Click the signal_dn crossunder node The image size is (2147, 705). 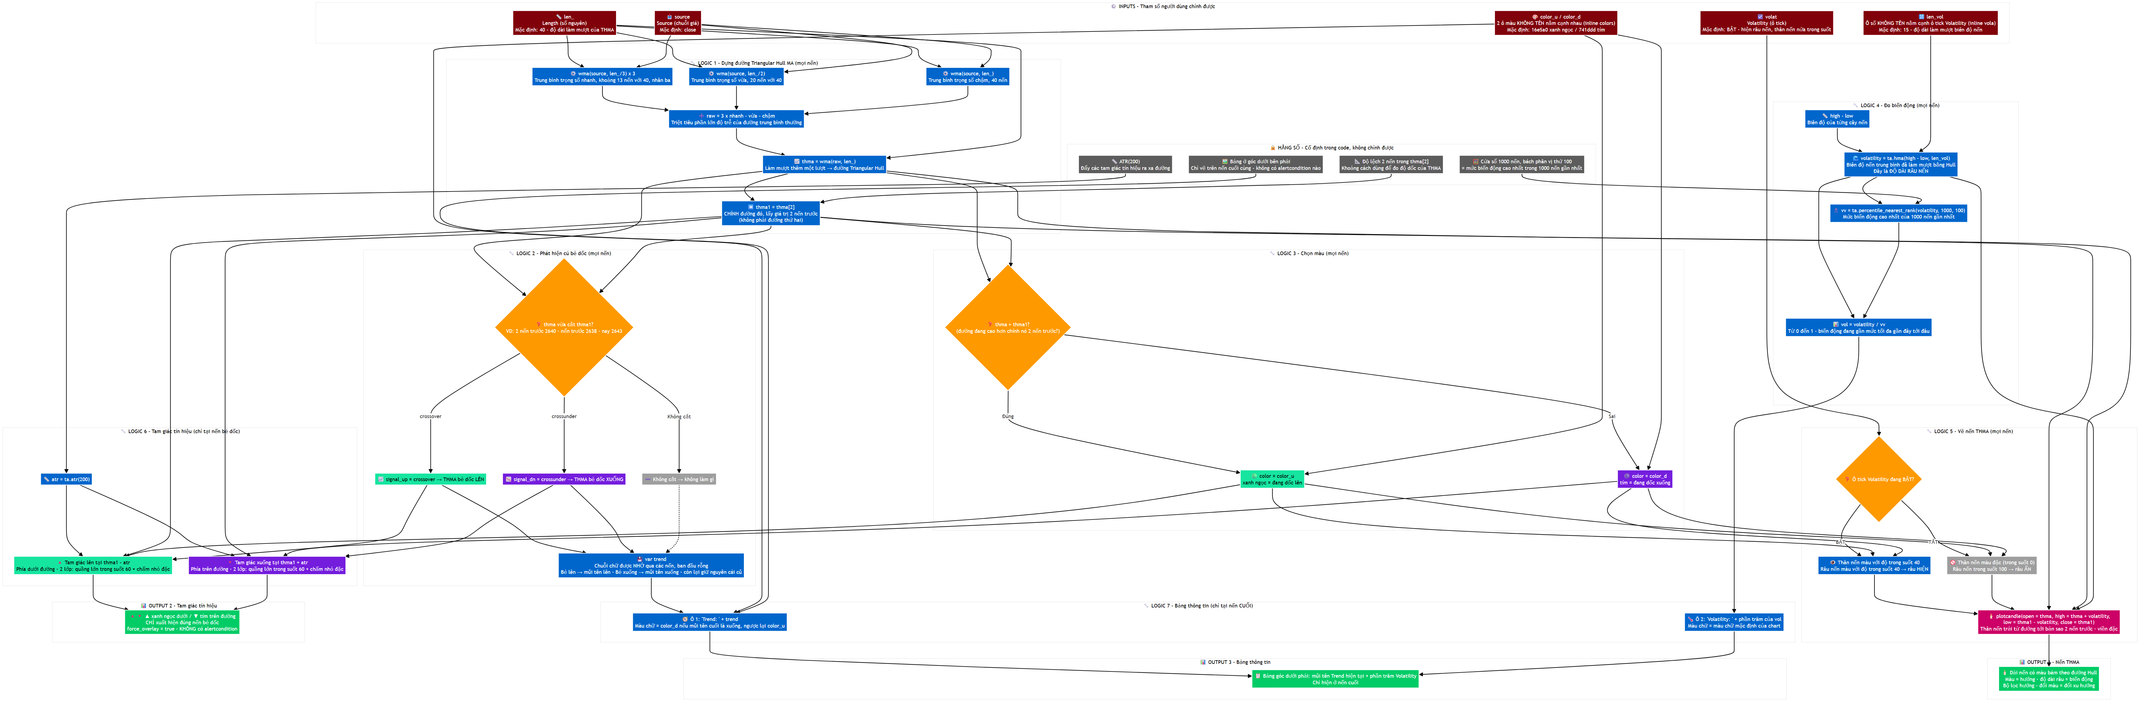[x=564, y=479]
